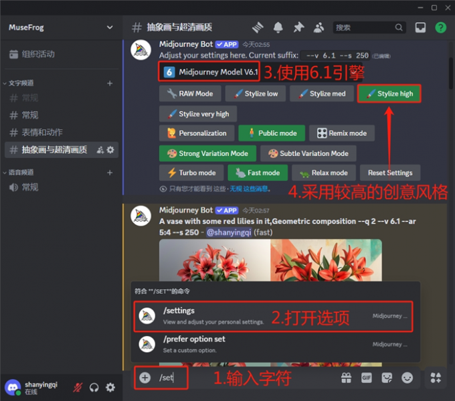The image size is (455, 401).
Task: Toggle Personalization button
Action: pos(197,133)
